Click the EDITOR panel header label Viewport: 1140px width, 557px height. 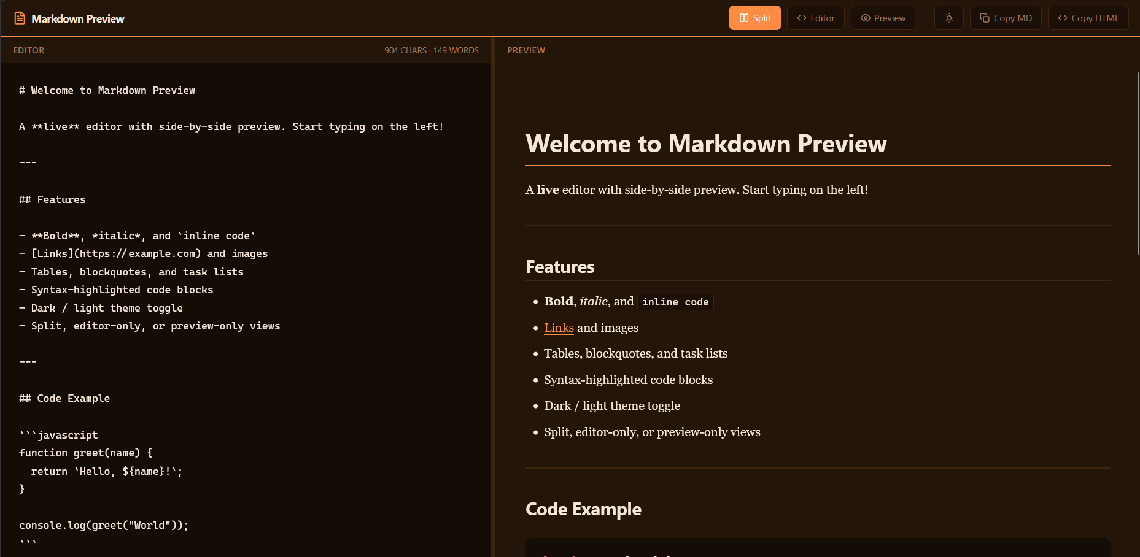[29, 50]
